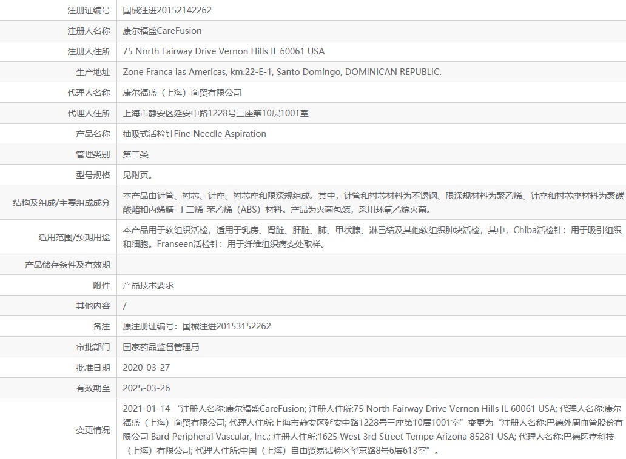626x459 pixels.
Task: Select the intended-use text starting 本产品用于软组织活检
Action: coord(372,237)
